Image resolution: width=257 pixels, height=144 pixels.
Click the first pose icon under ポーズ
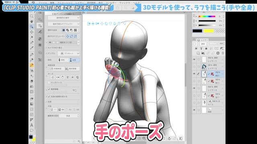click(x=53, y=77)
